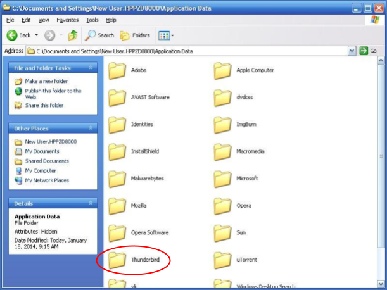Click Share this folder link

(44, 105)
